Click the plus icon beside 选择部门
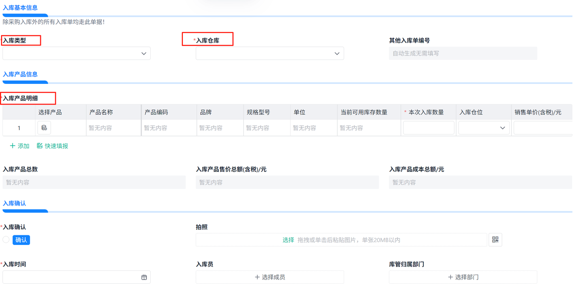Viewport: 576px width, 303px height. [450, 277]
